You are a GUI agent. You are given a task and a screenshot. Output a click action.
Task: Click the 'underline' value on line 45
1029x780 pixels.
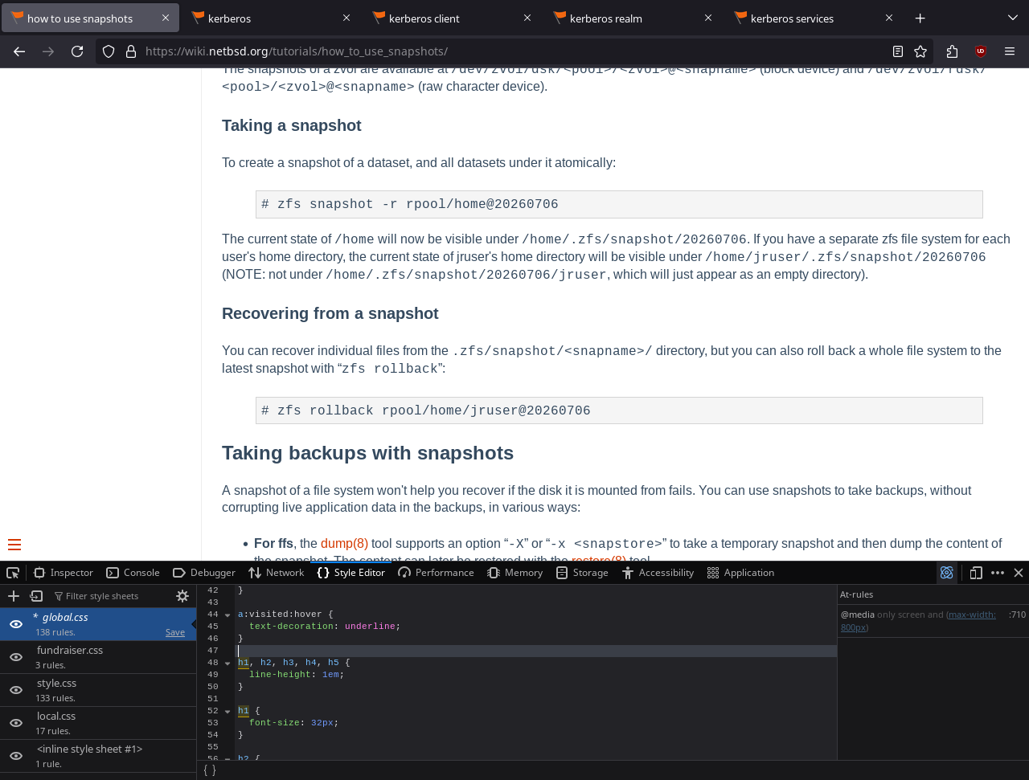click(x=370, y=627)
